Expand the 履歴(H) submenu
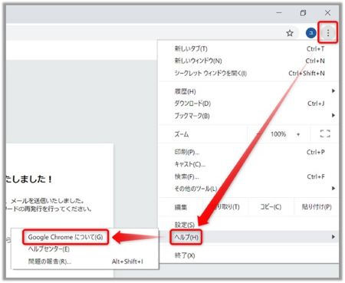 (248, 91)
